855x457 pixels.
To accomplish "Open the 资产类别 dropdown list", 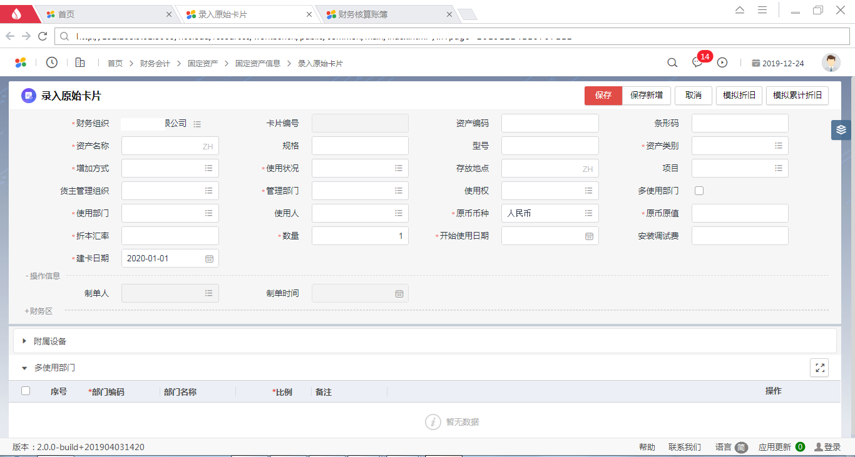I will [779, 146].
